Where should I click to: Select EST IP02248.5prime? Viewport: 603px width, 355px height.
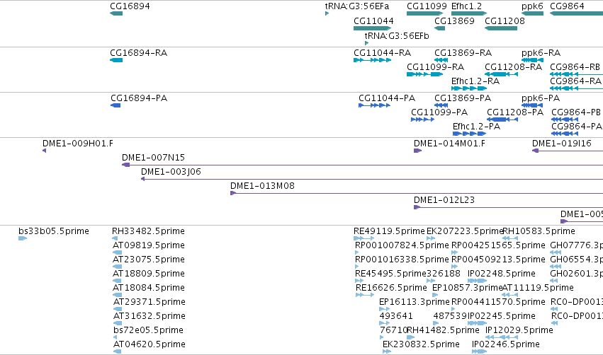coord(502,274)
